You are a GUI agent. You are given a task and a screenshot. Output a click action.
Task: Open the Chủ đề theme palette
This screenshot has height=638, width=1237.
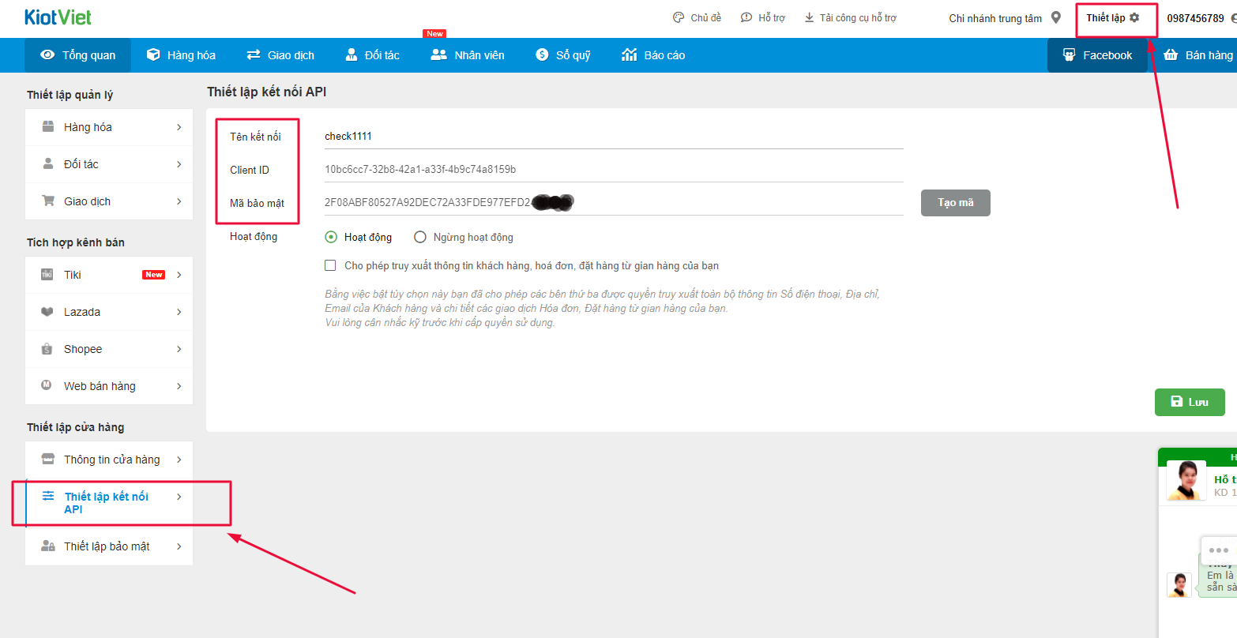(x=697, y=17)
